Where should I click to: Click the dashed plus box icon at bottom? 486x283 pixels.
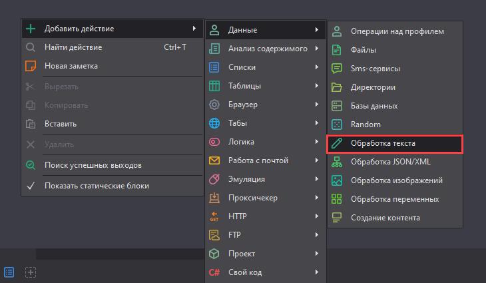31,272
